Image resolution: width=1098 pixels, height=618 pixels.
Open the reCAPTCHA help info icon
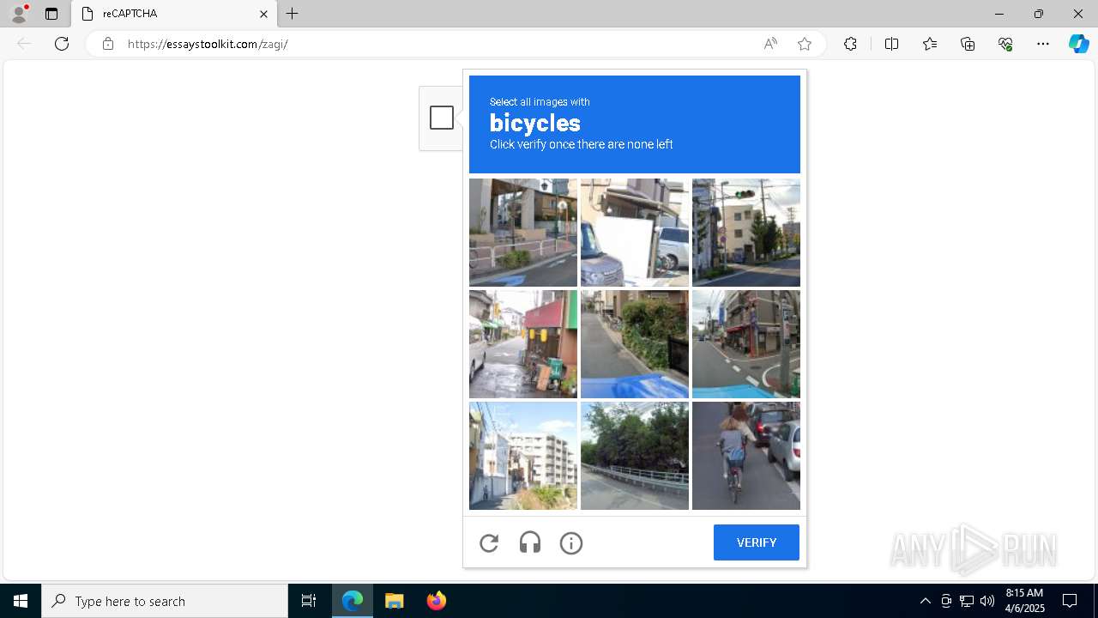(x=571, y=542)
